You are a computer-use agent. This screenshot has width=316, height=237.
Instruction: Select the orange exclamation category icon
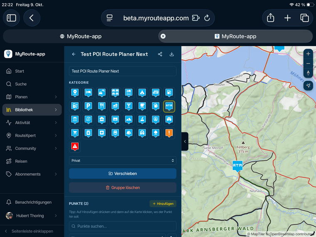pyautogui.click(x=169, y=133)
